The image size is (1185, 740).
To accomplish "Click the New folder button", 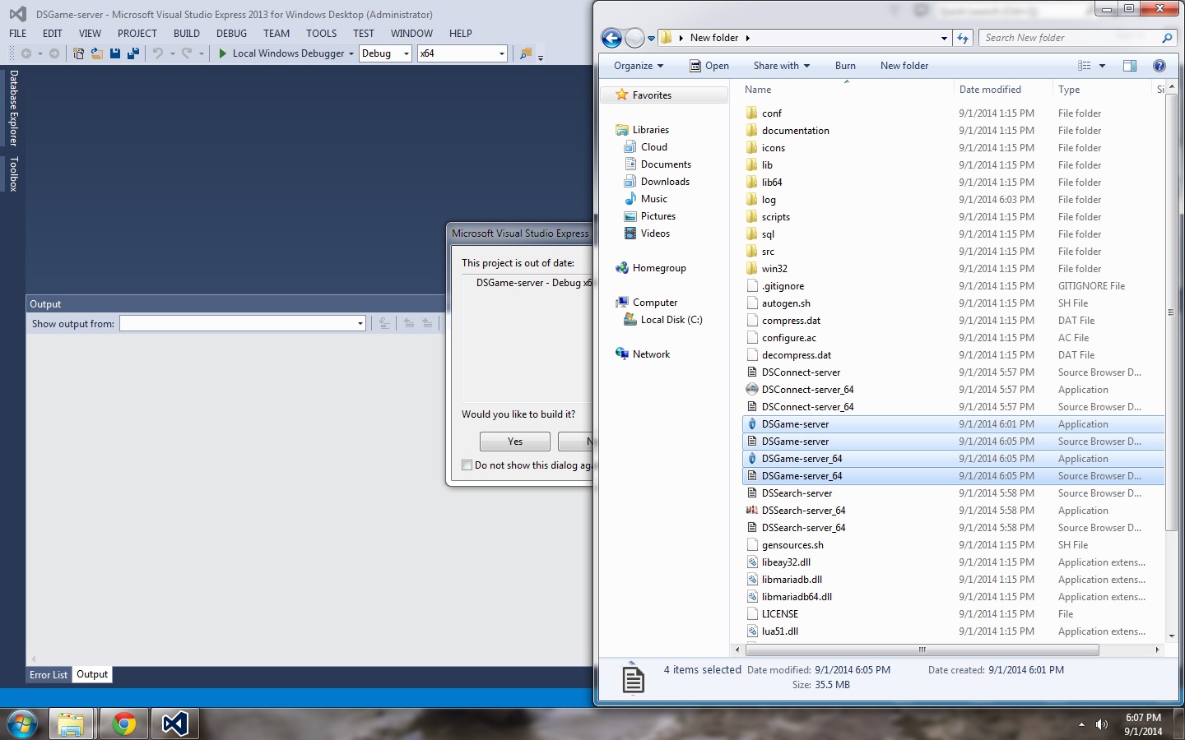I will [904, 66].
